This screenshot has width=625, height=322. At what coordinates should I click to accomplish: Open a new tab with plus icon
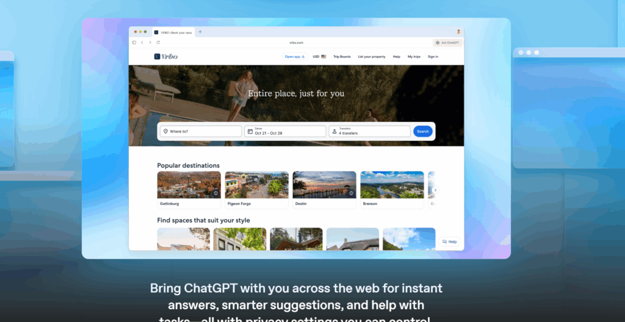click(200, 32)
